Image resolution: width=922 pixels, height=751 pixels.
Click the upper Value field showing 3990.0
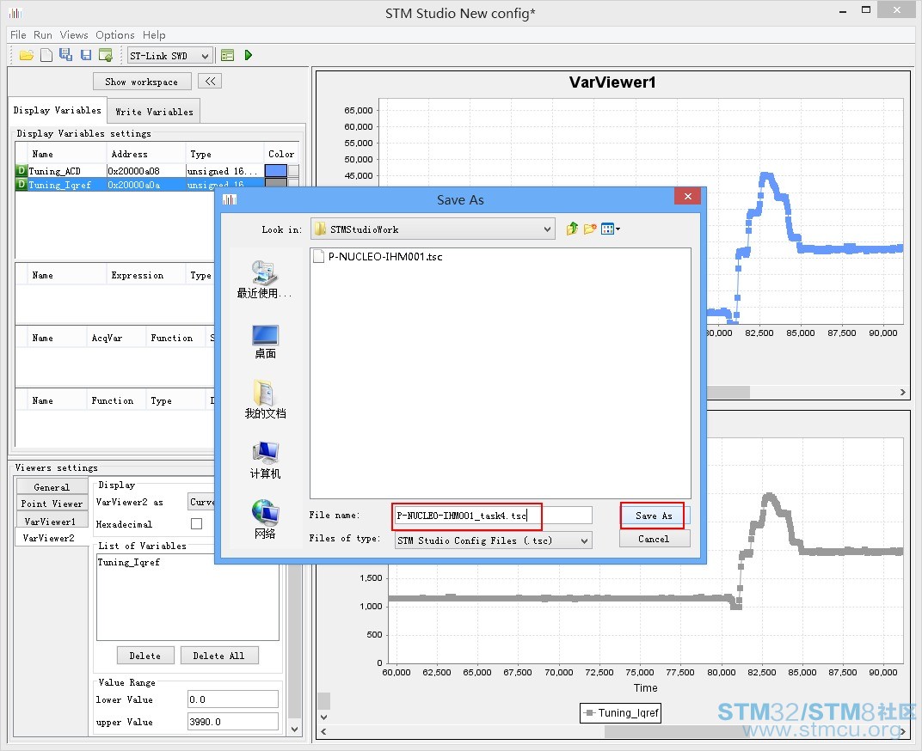click(233, 722)
